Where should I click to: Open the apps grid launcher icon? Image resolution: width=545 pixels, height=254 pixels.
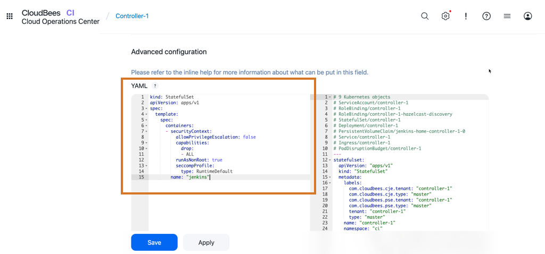click(x=10, y=16)
